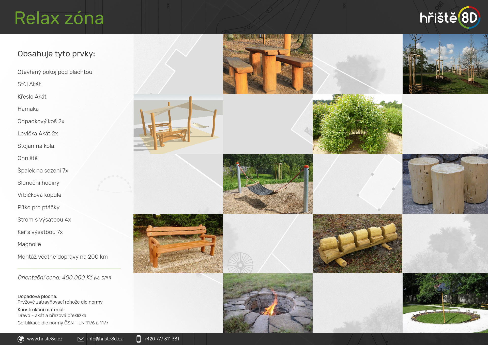This screenshot has height=345, width=488.
Task: Click the Relax zóna heading
Action: point(59,18)
